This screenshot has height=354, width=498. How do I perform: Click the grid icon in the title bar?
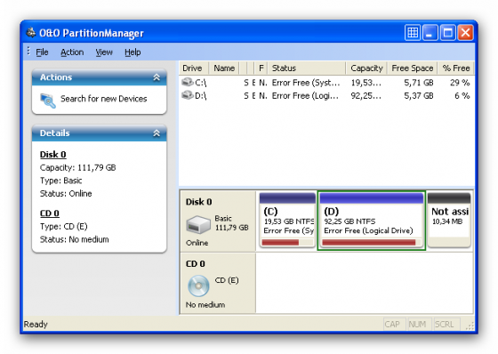click(413, 32)
